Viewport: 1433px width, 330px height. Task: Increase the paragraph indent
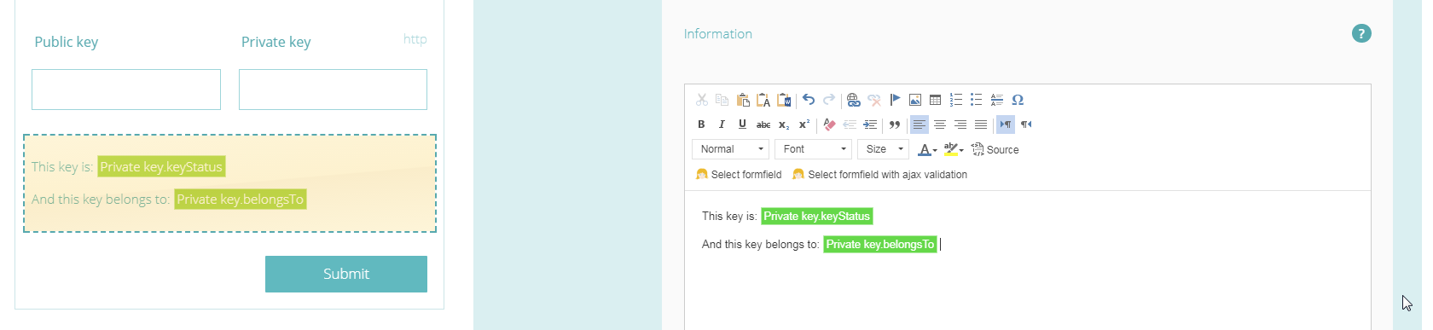click(870, 124)
